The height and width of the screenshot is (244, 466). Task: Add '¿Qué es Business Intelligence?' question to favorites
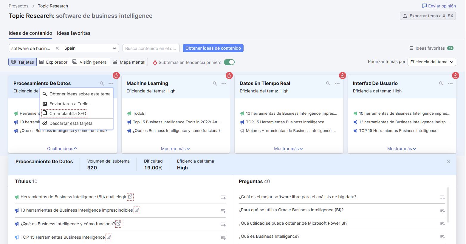coord(442,237)
